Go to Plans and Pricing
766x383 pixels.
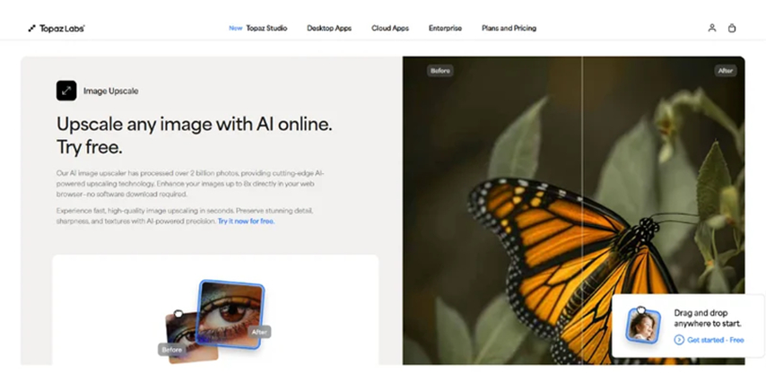tap(509, 29)
